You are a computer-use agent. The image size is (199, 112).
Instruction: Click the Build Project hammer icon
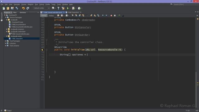(x=58, y=8)
